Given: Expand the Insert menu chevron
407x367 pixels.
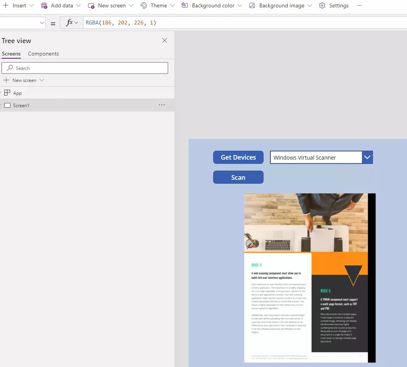Looking at the screenshot, I should point(31,5).
